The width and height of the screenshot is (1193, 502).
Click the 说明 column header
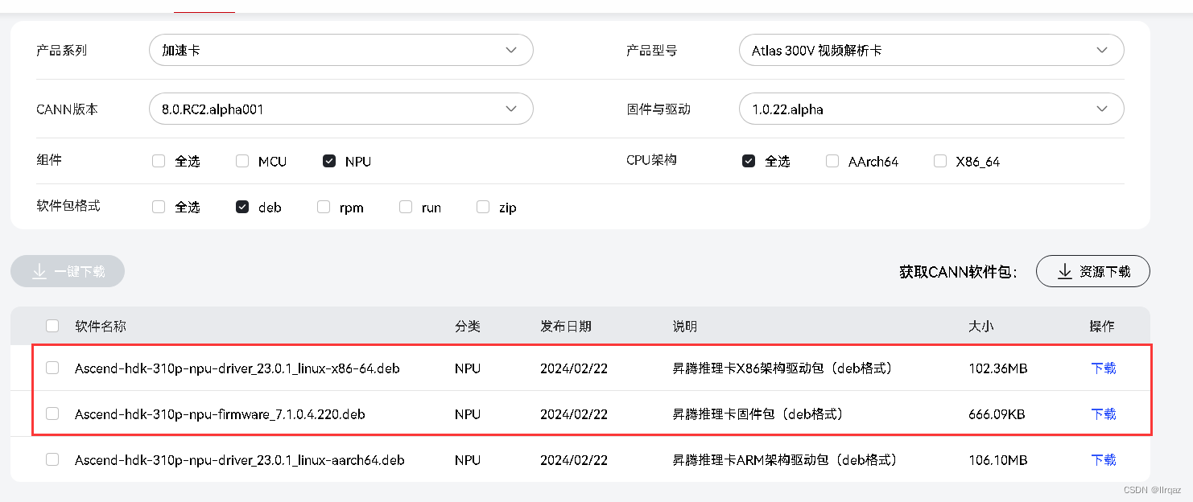point(685,326)
